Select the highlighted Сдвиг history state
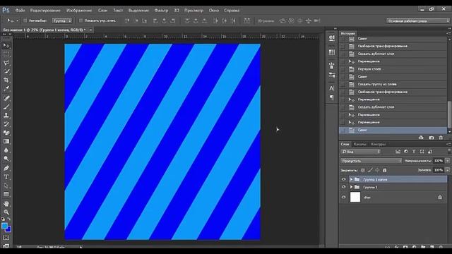Screen dimensions: 452x254 click(x=393, y=130)
